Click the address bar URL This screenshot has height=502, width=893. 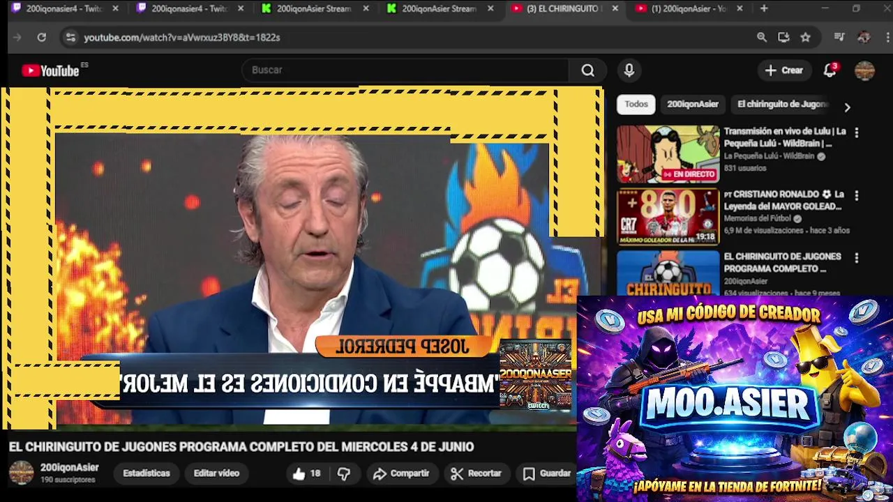click(182, 37)
